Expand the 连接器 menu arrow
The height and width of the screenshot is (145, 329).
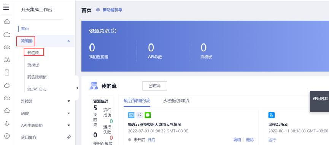tap(68, 101)
